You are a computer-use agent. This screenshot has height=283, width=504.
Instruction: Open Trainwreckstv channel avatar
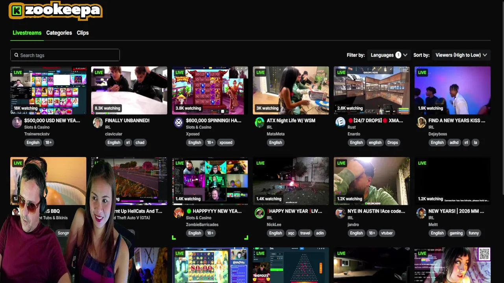pyautogui.click(x=17, y=123)
